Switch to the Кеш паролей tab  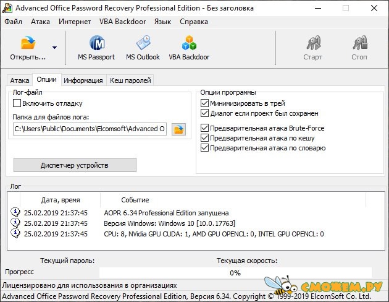[x=130, y=80]
